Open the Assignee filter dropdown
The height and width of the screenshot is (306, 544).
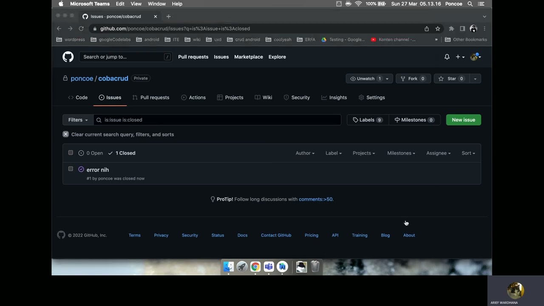pyautogui.click(x=439, y=153)
